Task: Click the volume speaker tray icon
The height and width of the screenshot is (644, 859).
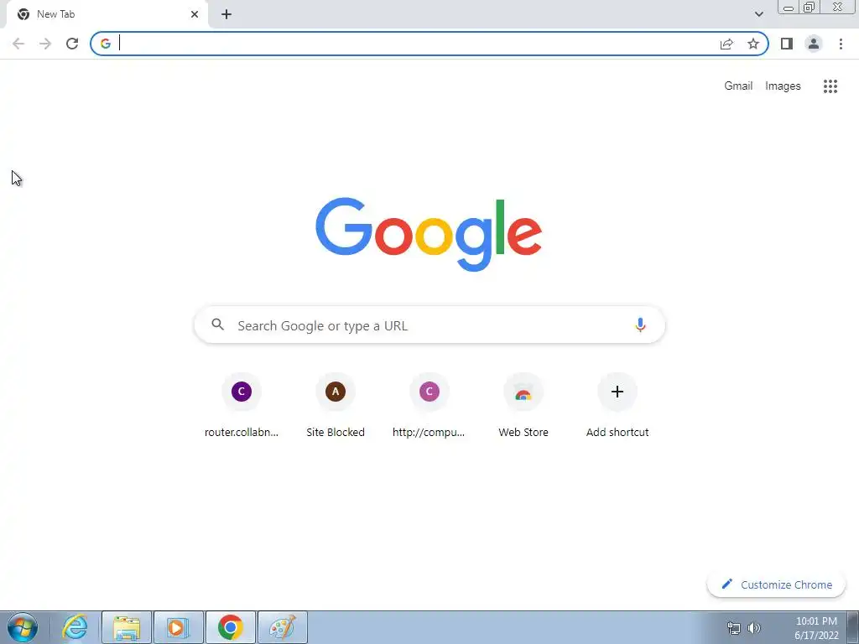Action: click(x=754, y=628)
